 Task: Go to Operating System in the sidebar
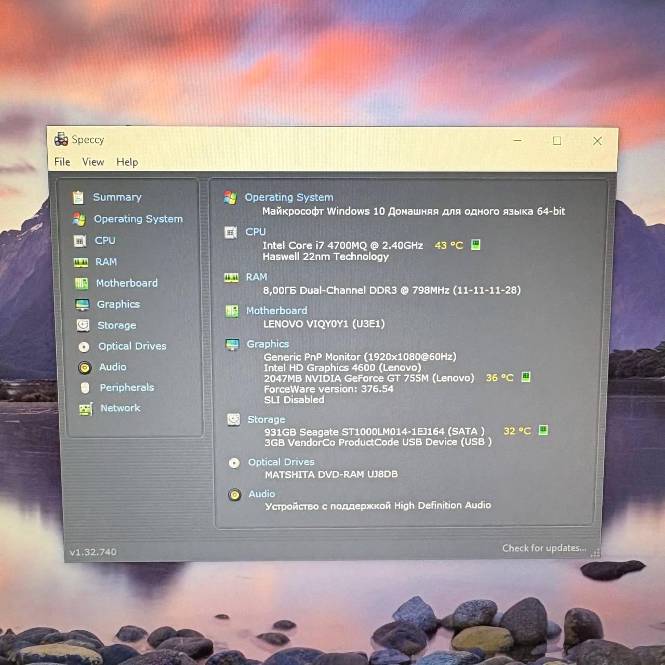click(138, 219)
